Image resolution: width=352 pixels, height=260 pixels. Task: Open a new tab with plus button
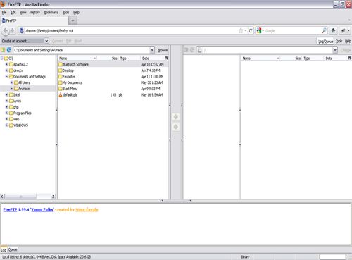(73, 20)
